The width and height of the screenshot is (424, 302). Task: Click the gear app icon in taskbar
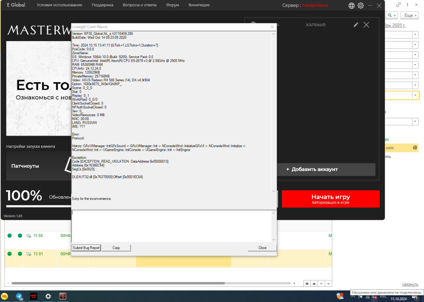pyautogui.click(x=48, y=296)
